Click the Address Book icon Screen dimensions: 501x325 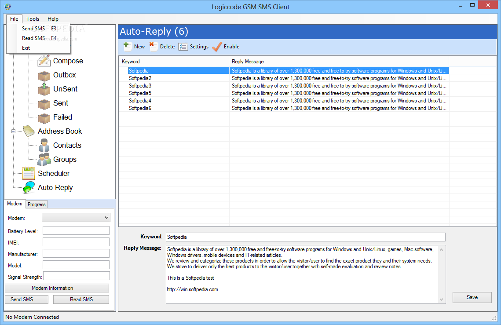(x=29, y=131)
